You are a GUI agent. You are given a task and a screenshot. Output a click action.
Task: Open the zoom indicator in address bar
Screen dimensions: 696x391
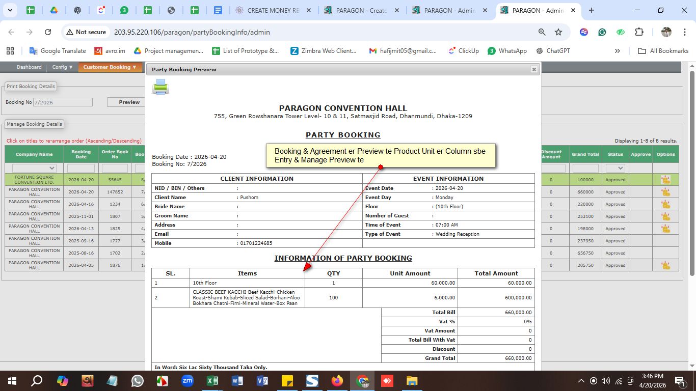[x=542, y=32]
